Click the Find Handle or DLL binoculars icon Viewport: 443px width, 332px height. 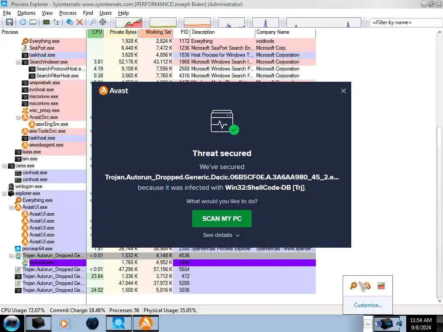click(93, 22)
